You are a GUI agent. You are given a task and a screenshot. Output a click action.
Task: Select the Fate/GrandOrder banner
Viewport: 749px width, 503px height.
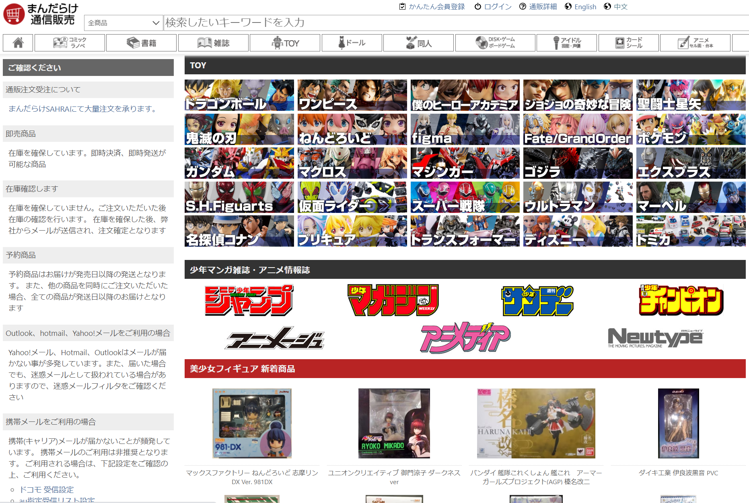(x=578, y=129)
